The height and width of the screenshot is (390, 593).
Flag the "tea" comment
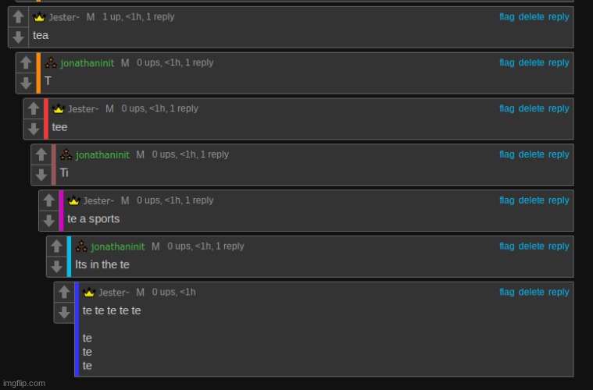click(507, 16)
